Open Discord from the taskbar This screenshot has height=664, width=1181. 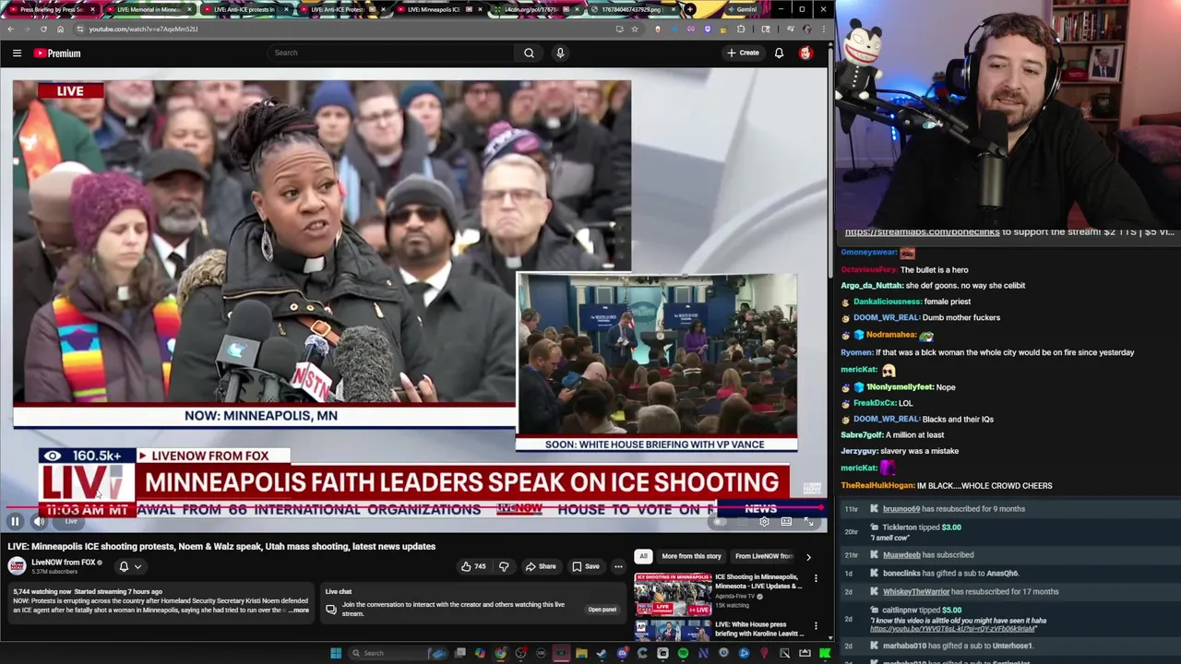click(x=622, y=653)
